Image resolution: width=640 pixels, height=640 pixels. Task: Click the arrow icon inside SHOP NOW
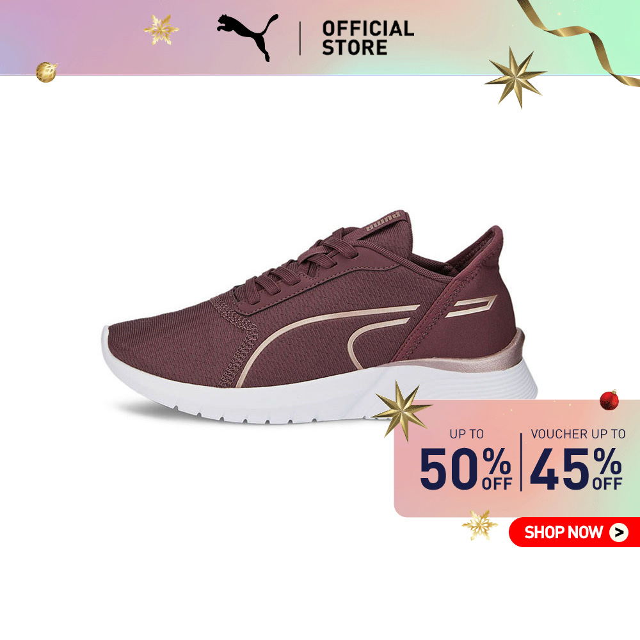tap(619, 532)
